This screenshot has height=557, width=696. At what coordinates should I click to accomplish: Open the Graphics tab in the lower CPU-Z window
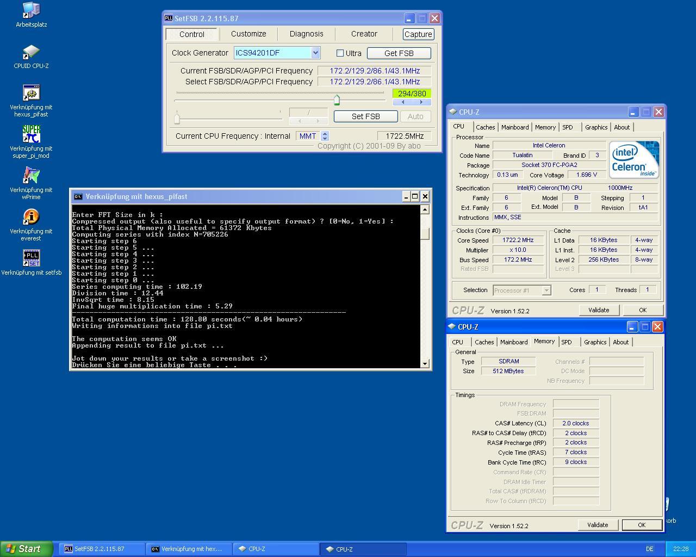pyautogui.click(x=595, y=342)
